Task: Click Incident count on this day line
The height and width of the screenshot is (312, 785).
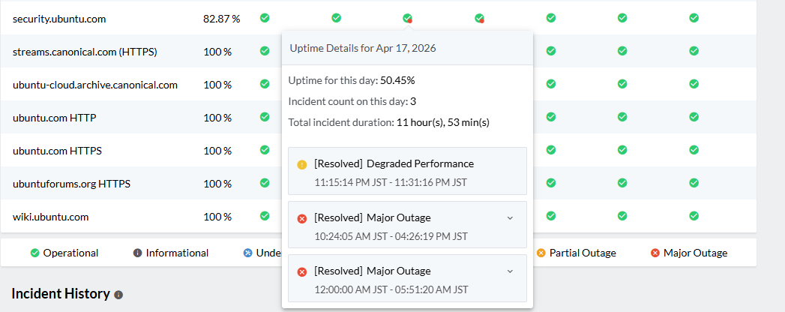Action: point(352,102)
